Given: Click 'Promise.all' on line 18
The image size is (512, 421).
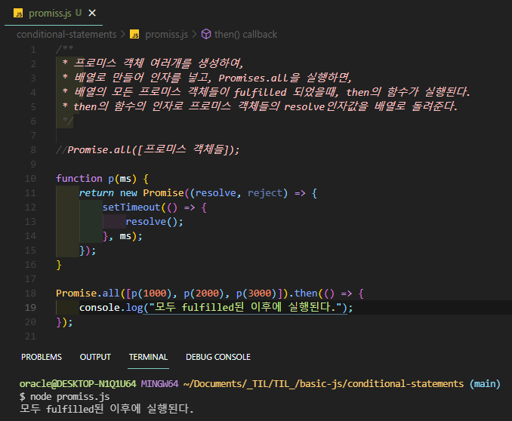Looking at the screenshot, I should pos(88,293).
